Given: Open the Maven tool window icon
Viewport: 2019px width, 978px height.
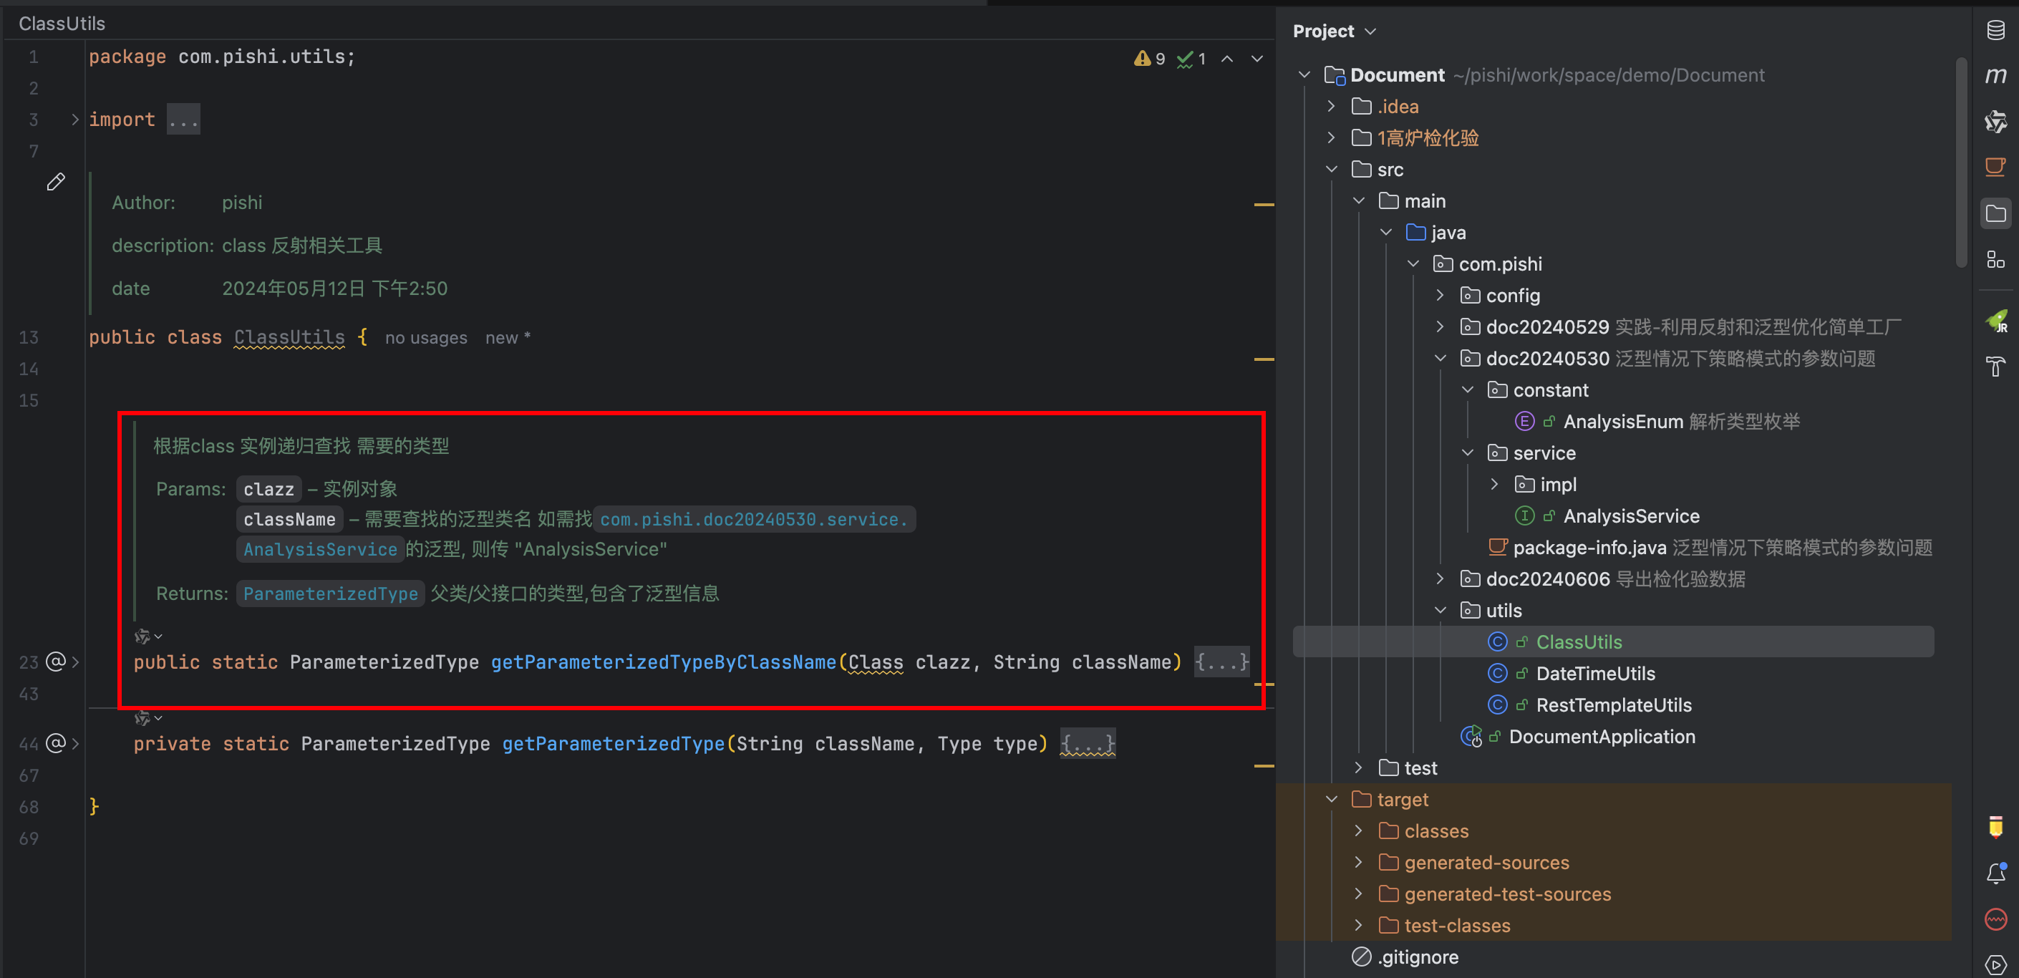Looking at the screenshot, I should pos(1995,75).
